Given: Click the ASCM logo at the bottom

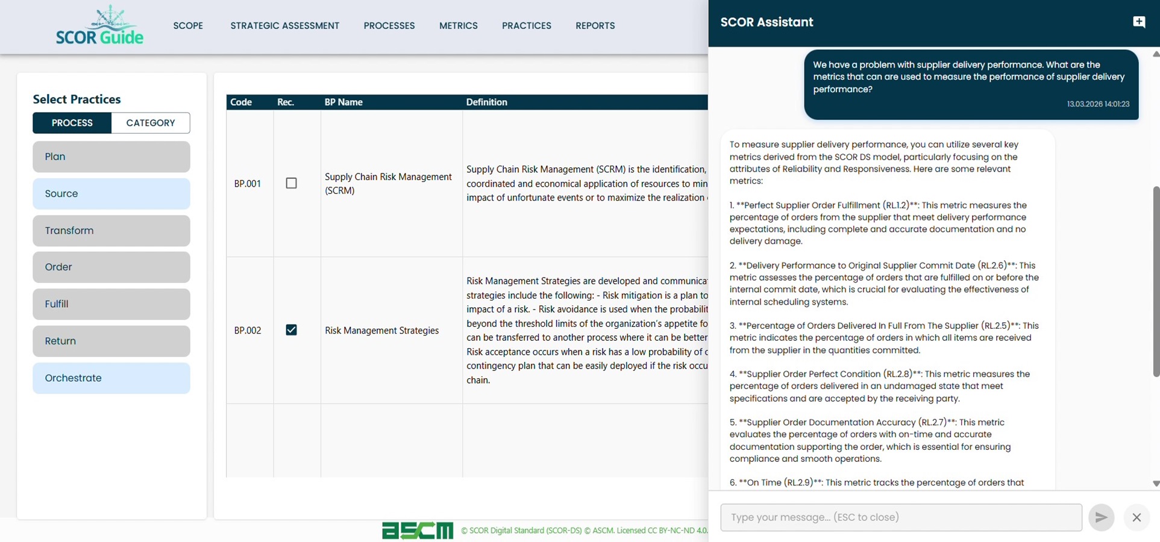Looking at the screenshot, I should click(418, 530).
